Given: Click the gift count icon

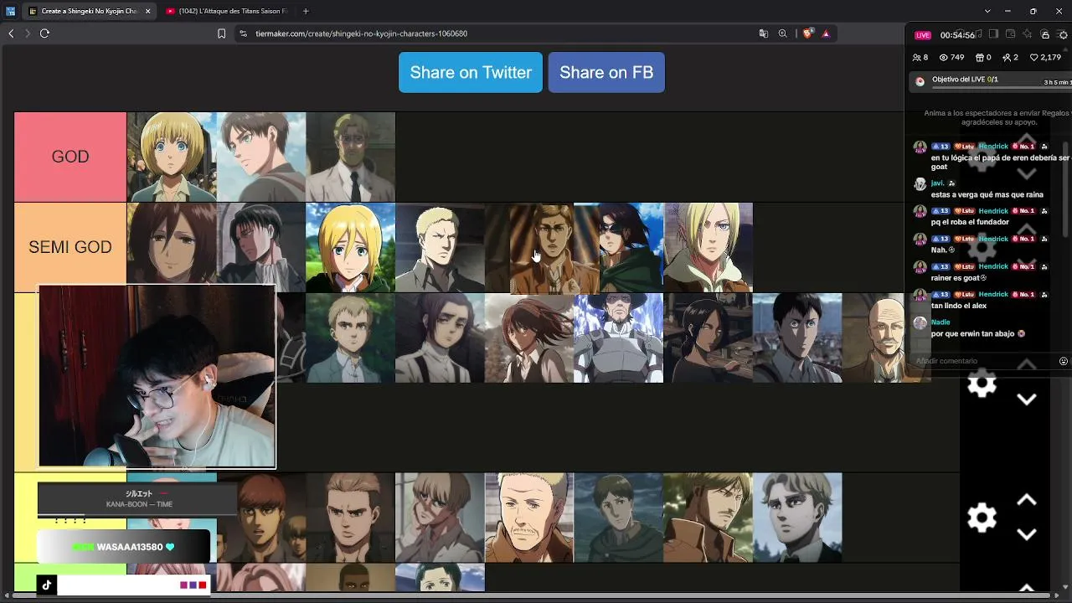Looking at the screenshot, I should [980, 58].
